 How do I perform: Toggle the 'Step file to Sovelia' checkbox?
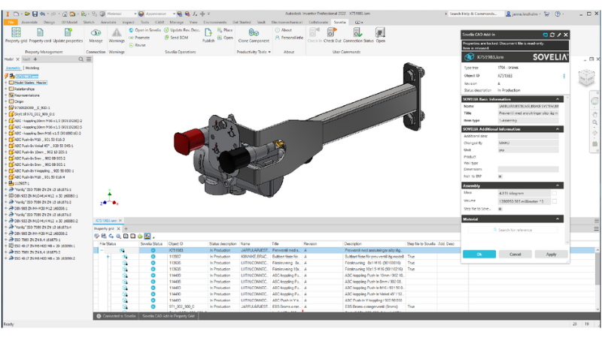click(x=500, y=209)
